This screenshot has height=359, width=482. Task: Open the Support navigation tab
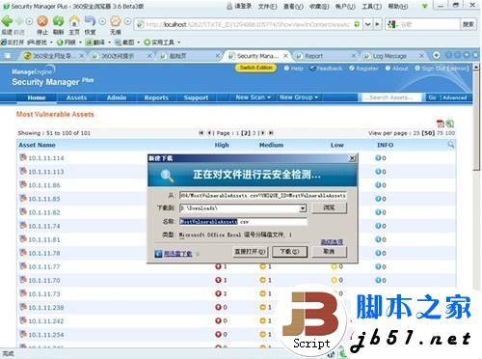[196, 97]
